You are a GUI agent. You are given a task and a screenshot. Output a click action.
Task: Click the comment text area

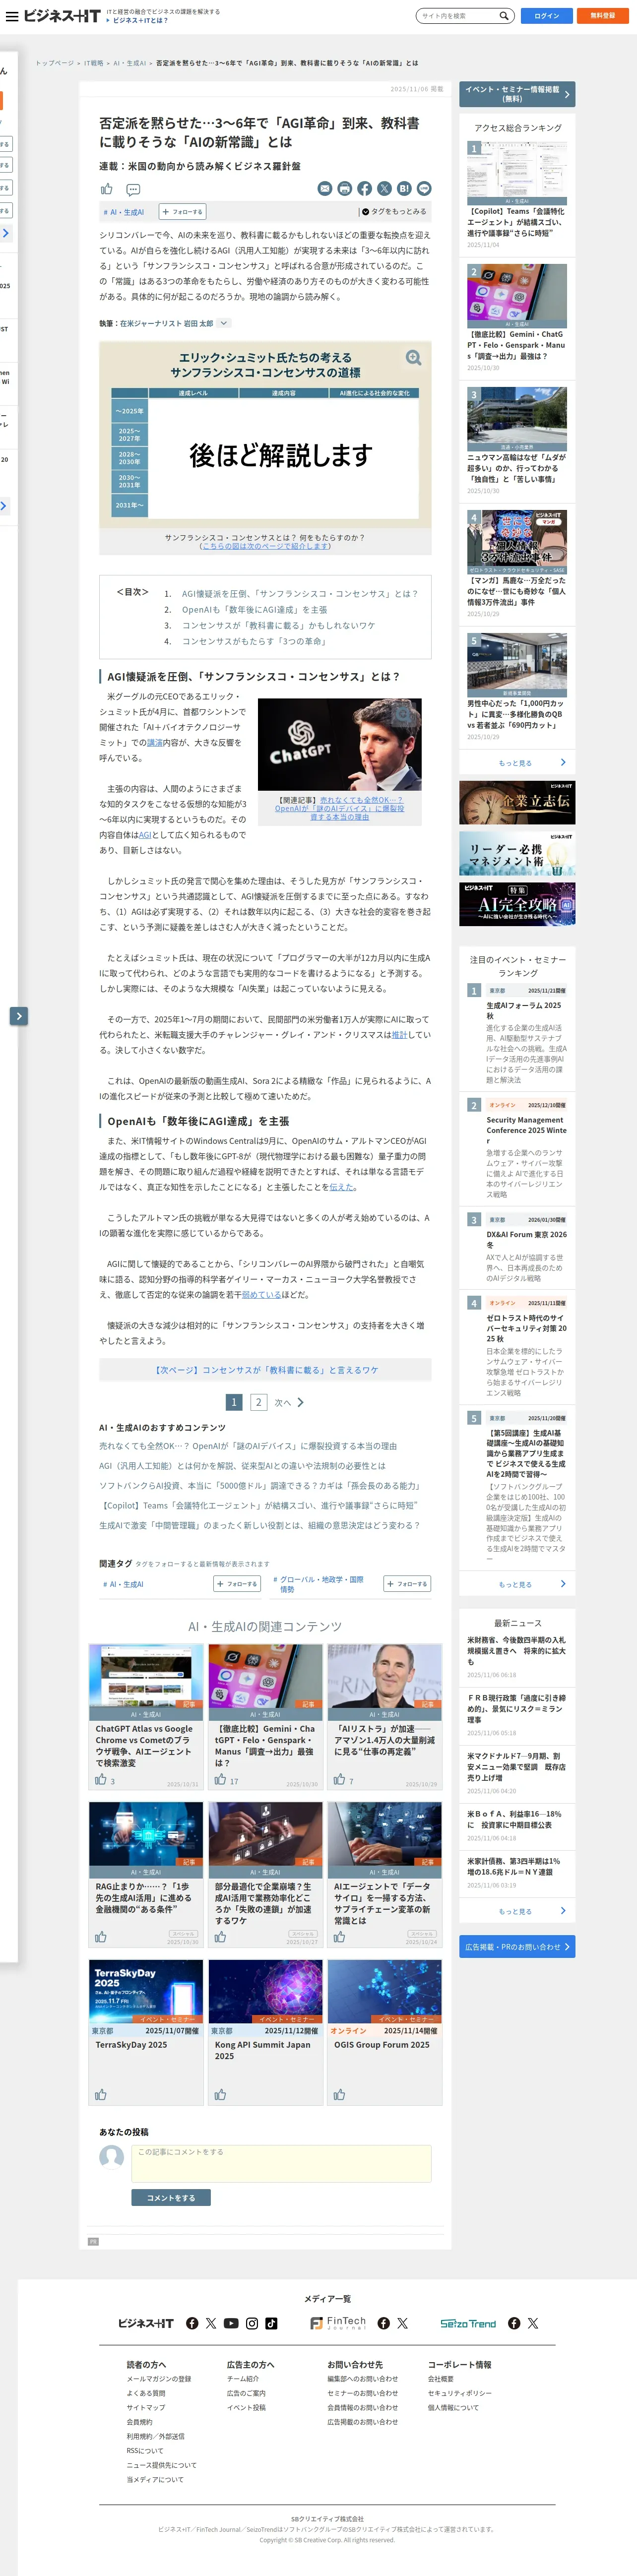click(281, 2163)
